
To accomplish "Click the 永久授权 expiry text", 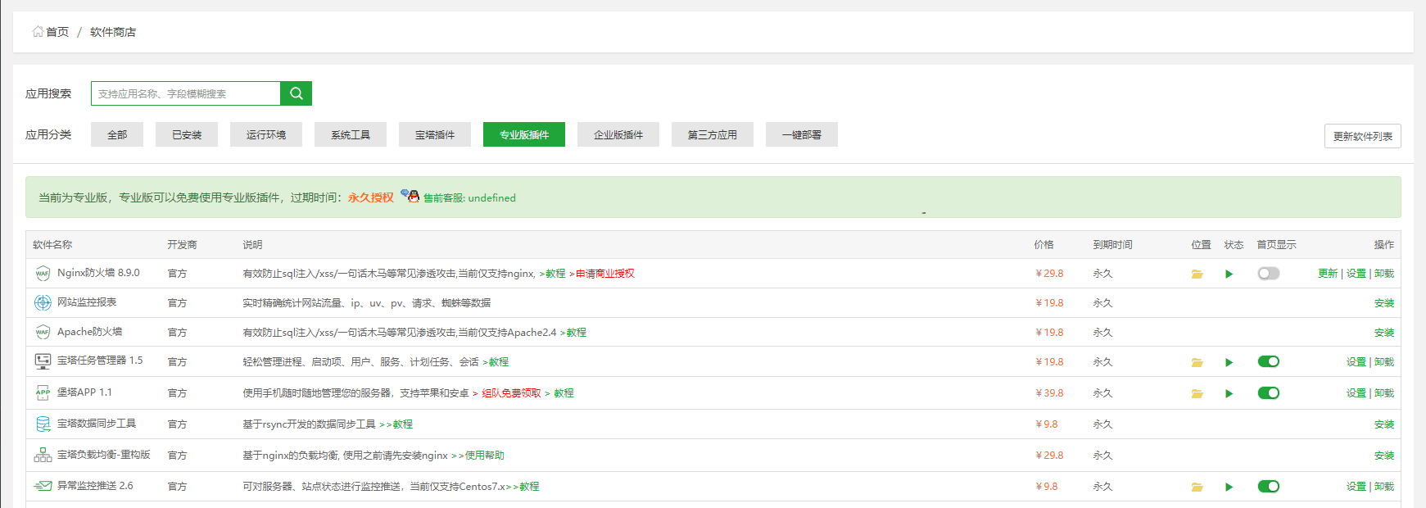I will (371, 197).
